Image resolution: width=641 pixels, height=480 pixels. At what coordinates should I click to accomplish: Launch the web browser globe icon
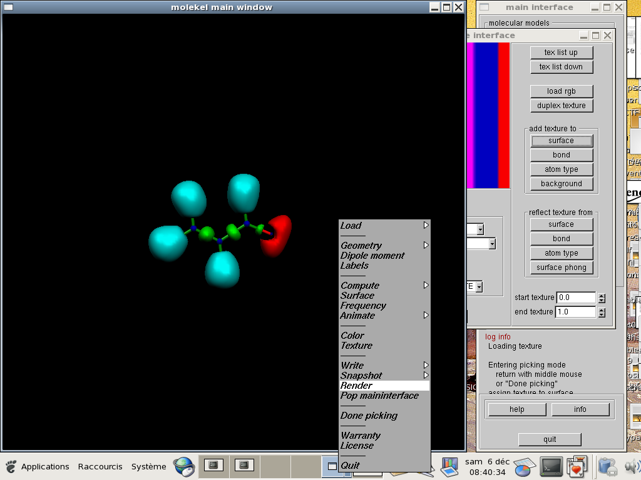[x=183, y=466]
